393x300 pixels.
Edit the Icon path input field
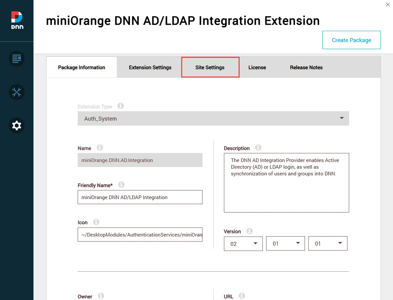(x=140, y=235)
